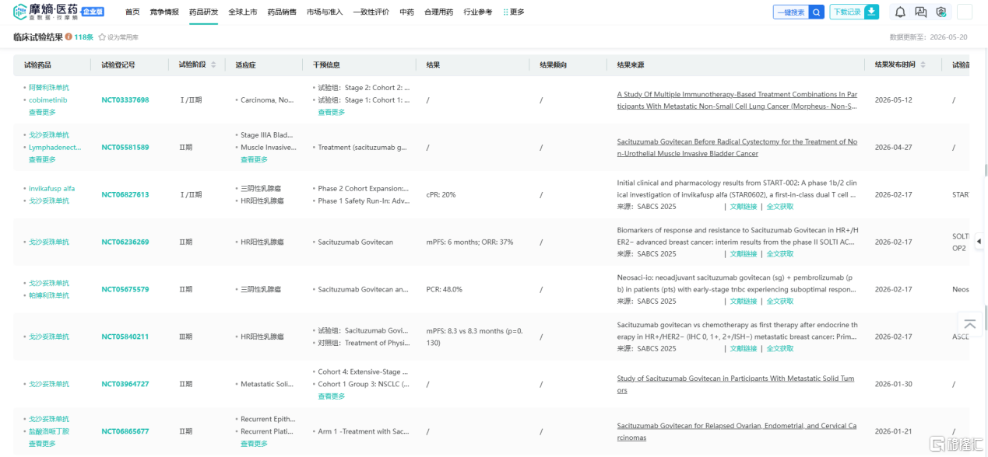Open Sacituzumab Govitecan Before Radical Cystectomy link
Screen dimensions: 988x457
[737, 148]
